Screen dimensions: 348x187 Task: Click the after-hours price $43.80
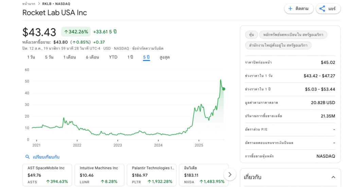[60, 42]
